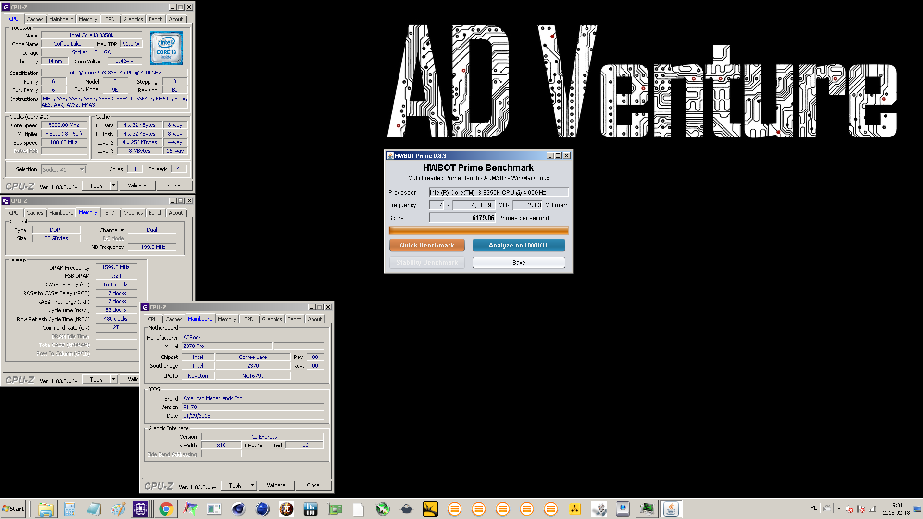923x519 pixels.
Task: Click the Intel Core i3 logo in CPU-Z
Action: [166, 48]
